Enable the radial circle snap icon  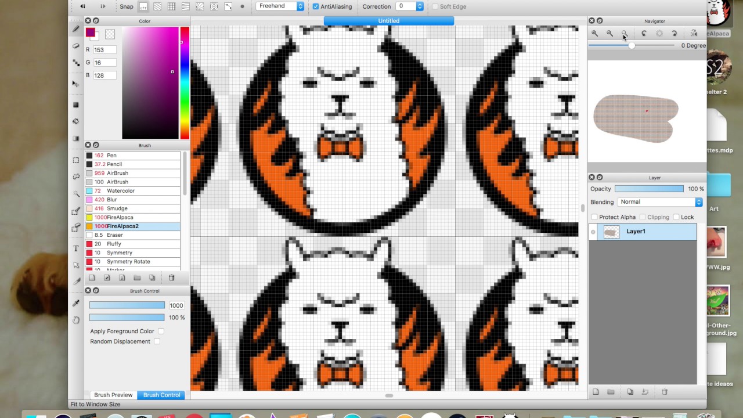[x=214, y=6]
